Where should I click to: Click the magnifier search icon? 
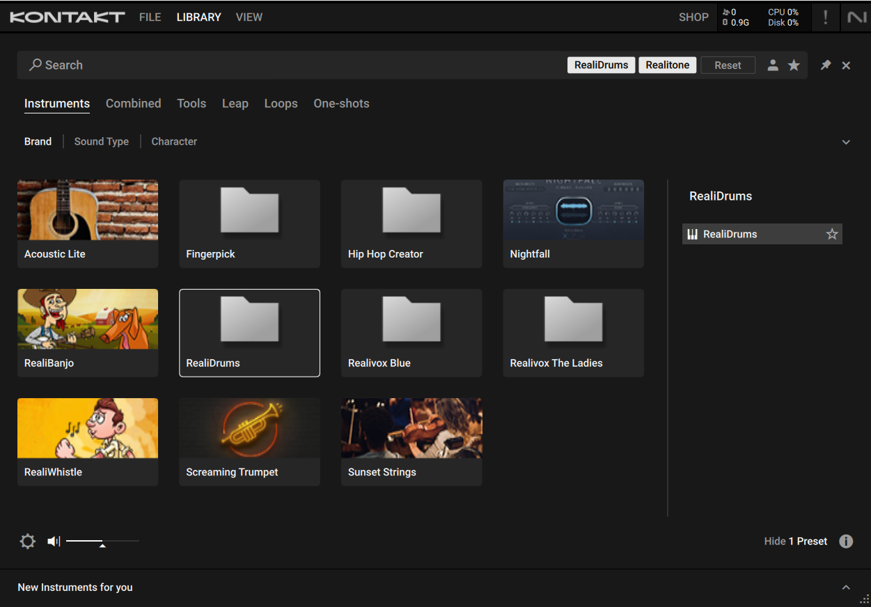pyautogui.click(x=35, y=65)
